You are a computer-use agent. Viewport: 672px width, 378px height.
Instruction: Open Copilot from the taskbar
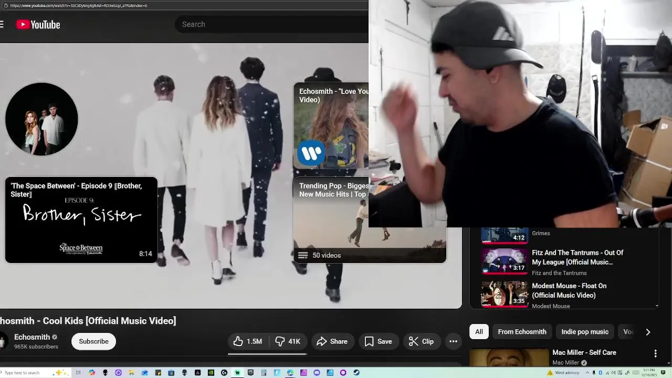pyautogui.click(x=91, y=373)
